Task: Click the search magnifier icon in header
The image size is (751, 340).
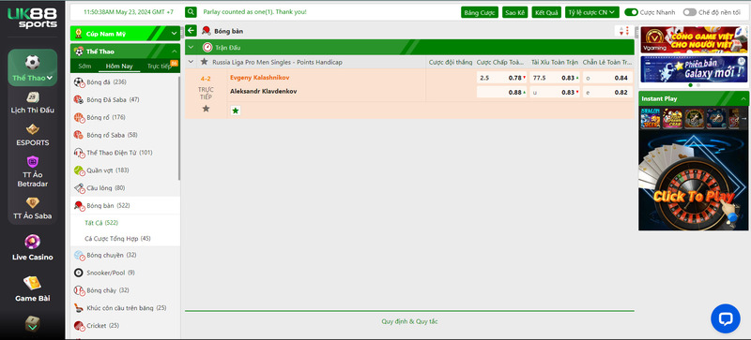Action: 191,12
